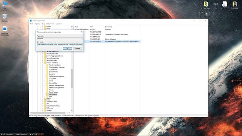Select the AppCompatCache key
Image resolution: width=242 pixels, height=136 pixels.
click(55, 65)
